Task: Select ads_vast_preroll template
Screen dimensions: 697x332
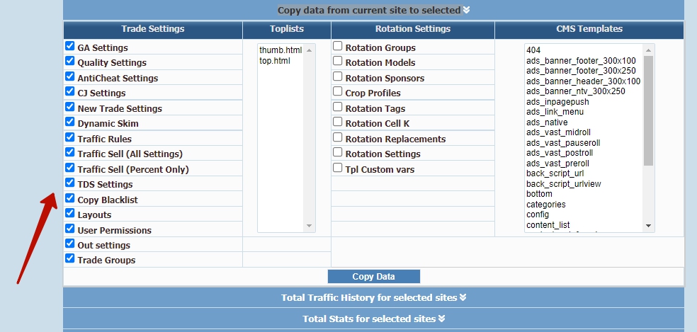Action: (x=584, y=163)
